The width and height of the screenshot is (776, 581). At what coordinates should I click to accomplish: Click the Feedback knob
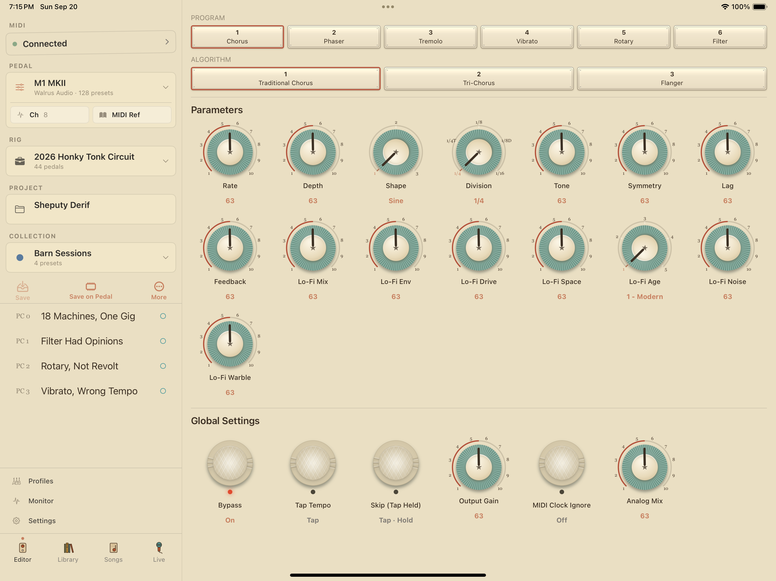[x=230, y=248]
